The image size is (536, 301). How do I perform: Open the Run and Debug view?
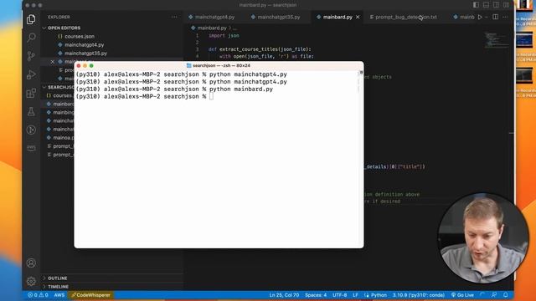[x=31, y=74]
